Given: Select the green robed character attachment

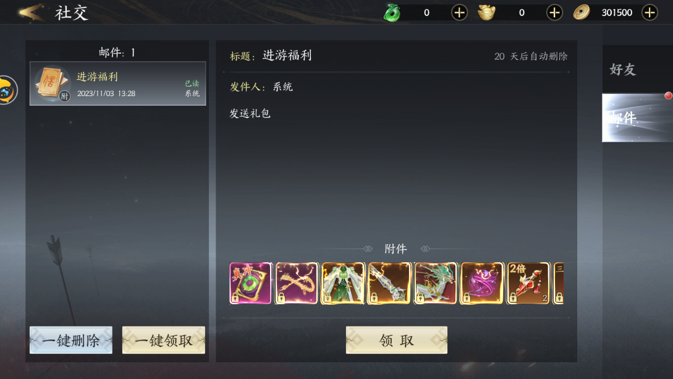Looking at the screenshot, I should [344, 283].
